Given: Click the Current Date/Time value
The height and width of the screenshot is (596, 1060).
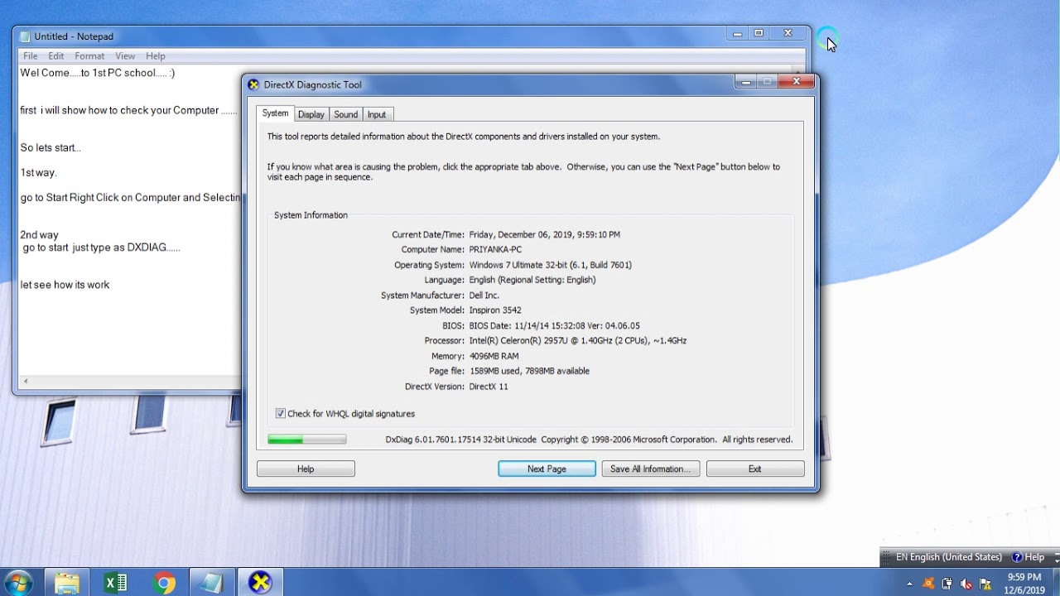Looking at the screenshot, I should coord(544,234).
